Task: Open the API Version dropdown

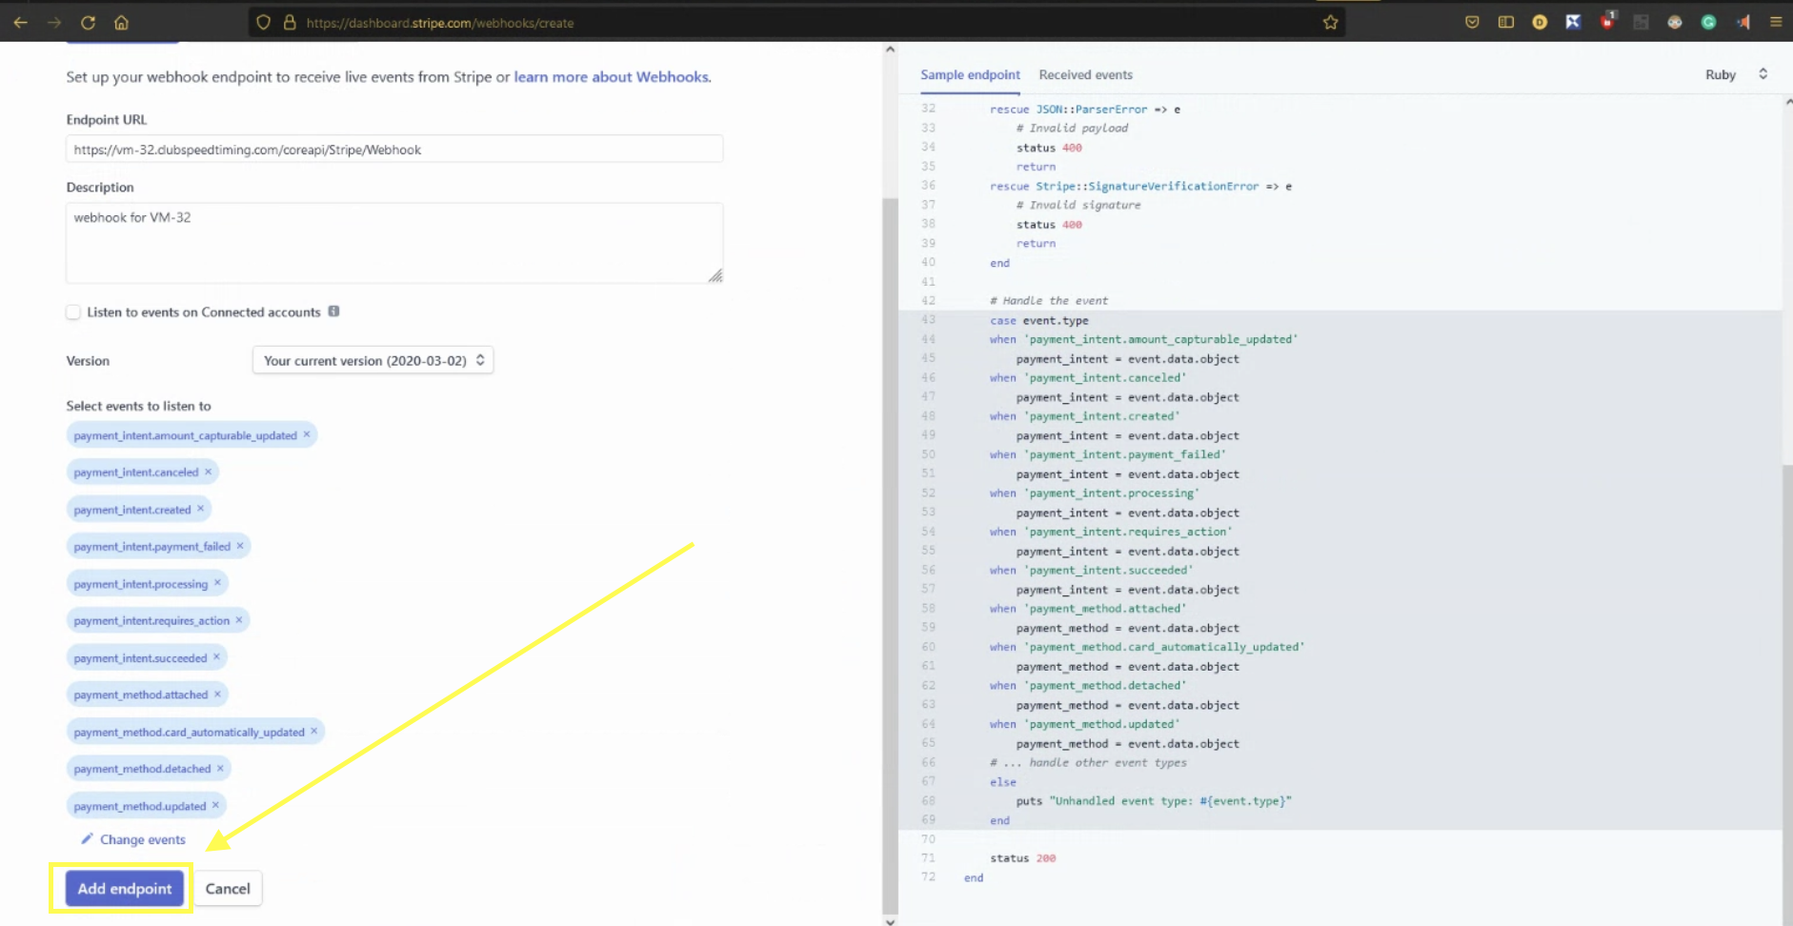Action: point(373,360)
